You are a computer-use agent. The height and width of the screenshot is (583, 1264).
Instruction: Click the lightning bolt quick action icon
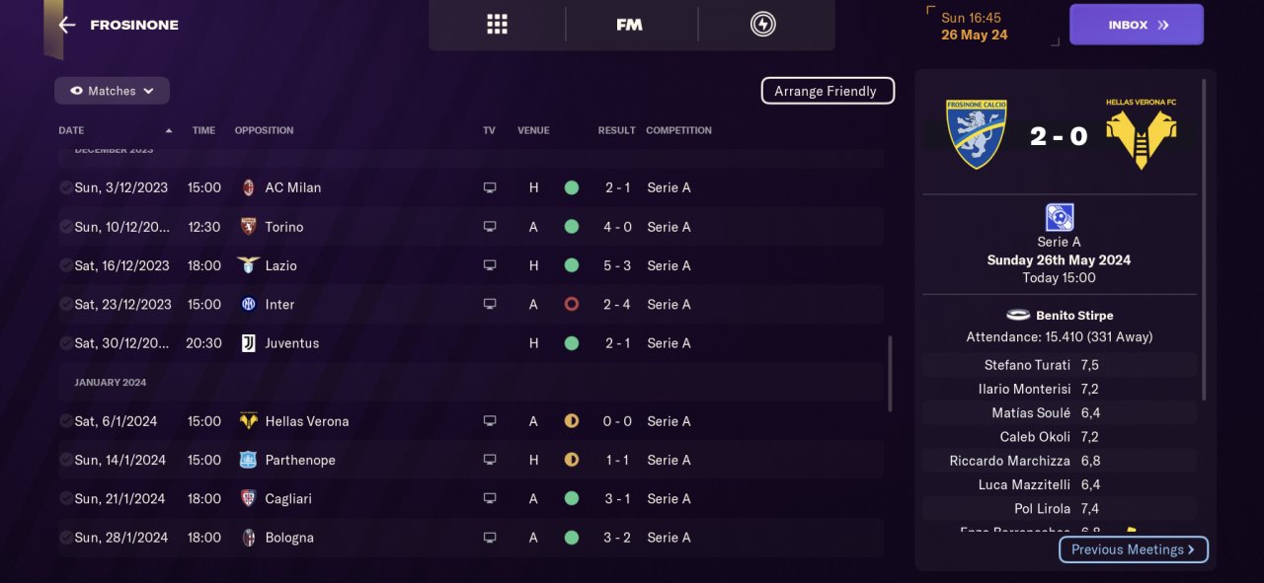[763, 25]
